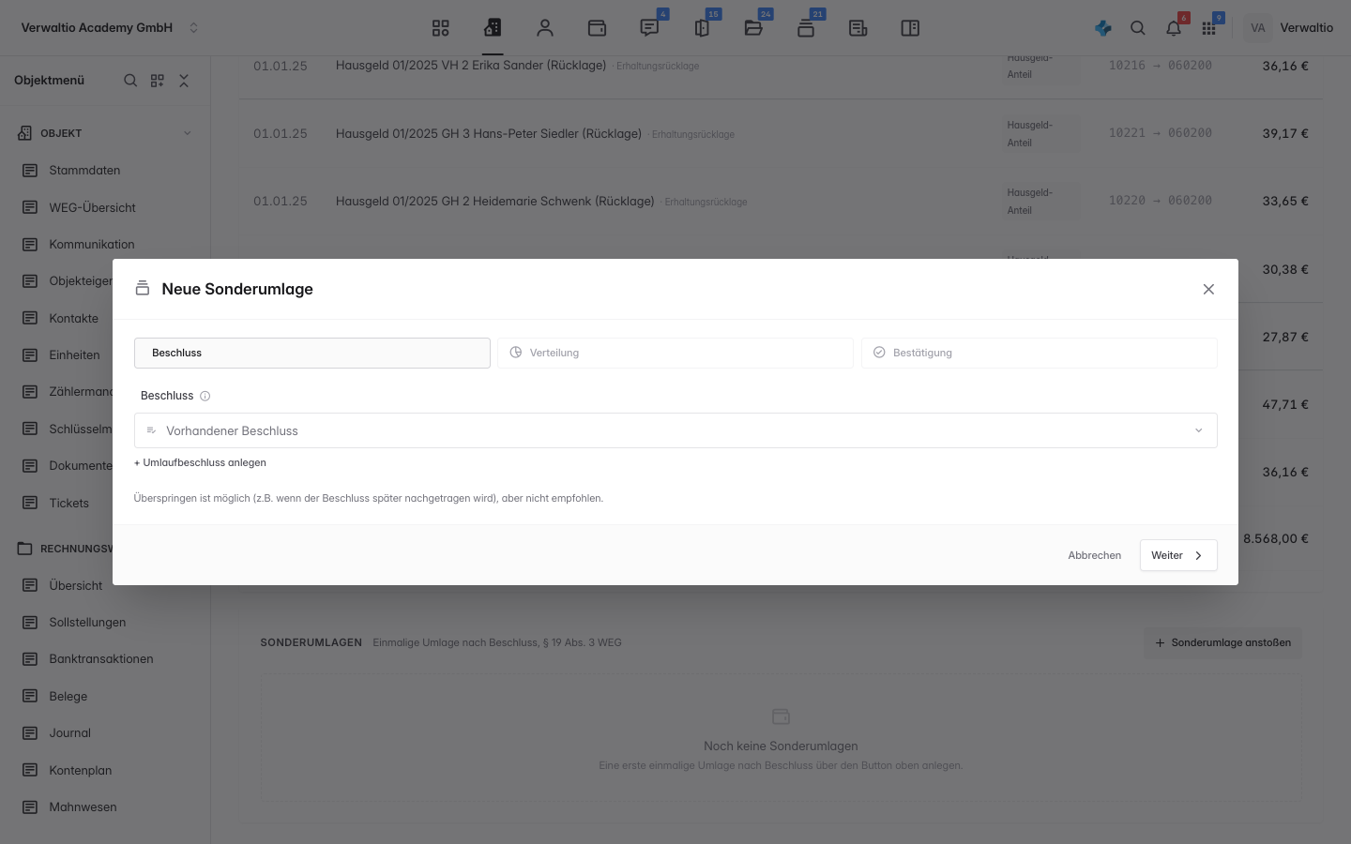Click the blue Verwaltio logo icon
Image resolution: width=1351 pixels, height=844 pixels.
tap(1103, 28)
